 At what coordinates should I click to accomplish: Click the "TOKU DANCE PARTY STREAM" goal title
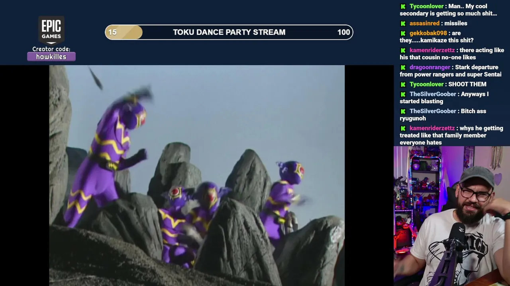point(229,32)
